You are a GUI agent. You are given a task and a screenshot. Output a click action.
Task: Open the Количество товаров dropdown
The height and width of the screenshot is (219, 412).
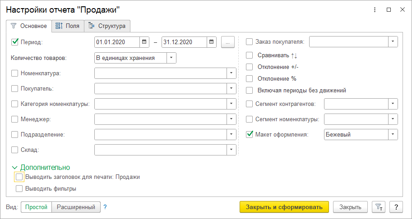171,58
